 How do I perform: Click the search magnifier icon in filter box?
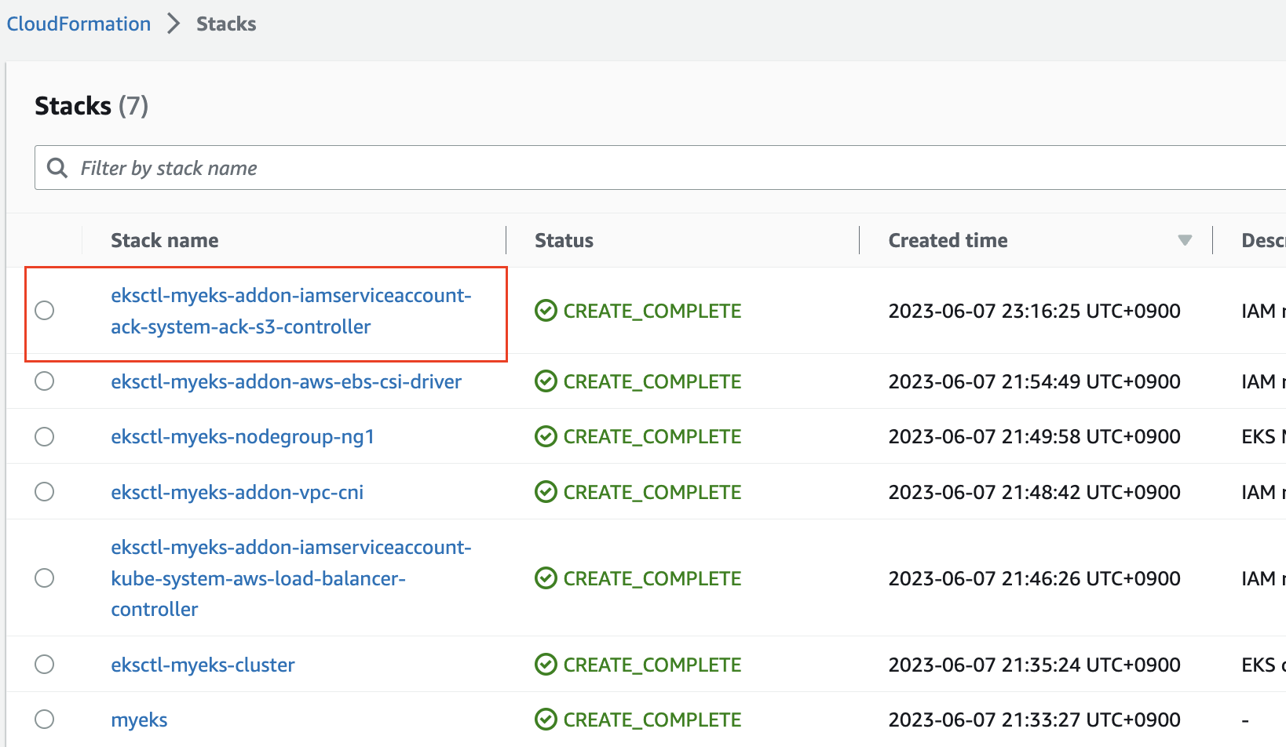click(x=57, y=167)
